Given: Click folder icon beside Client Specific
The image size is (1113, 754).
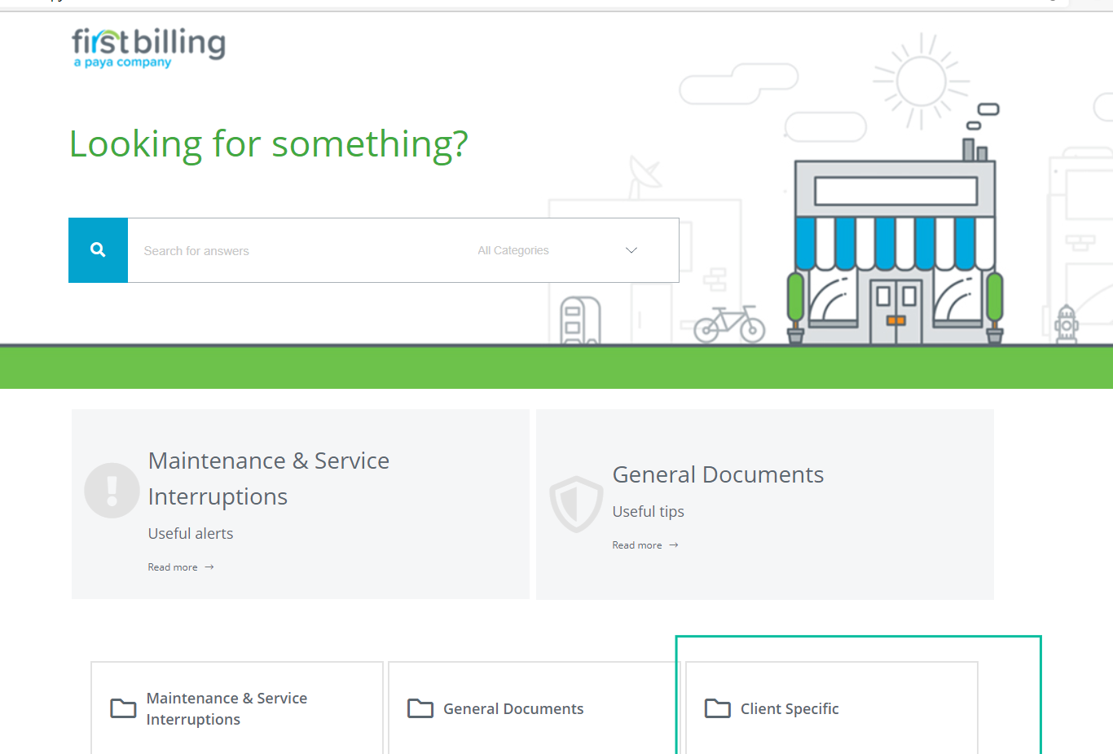Looking at the screenshot, I should [x=718, y=708].
